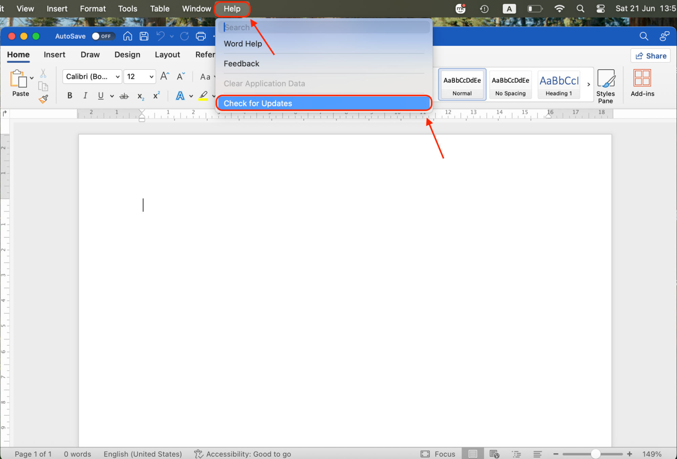Open the Format Painter tool

coord(43,99)
